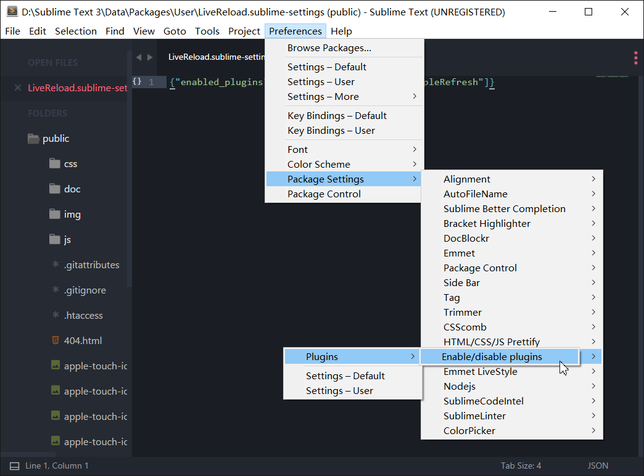The height and width of the screenshot is (476, 644).
Task: Open the Find menu
Action: click(115, 31)
